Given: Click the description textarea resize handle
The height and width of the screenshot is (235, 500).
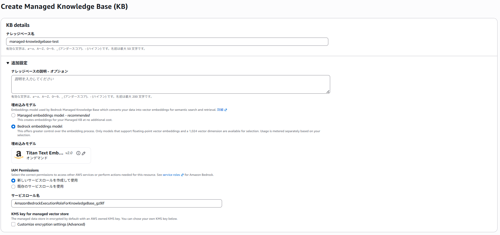Looking at the screenshot, I should [328, 92].
